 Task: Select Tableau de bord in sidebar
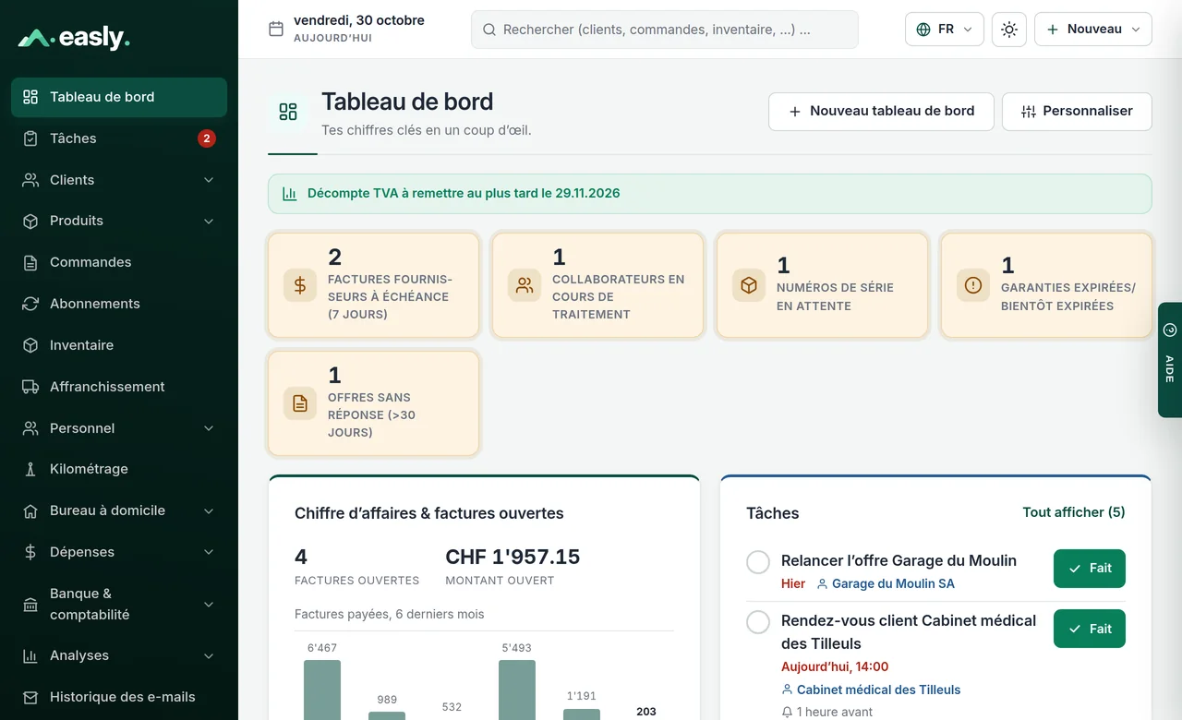119,97
